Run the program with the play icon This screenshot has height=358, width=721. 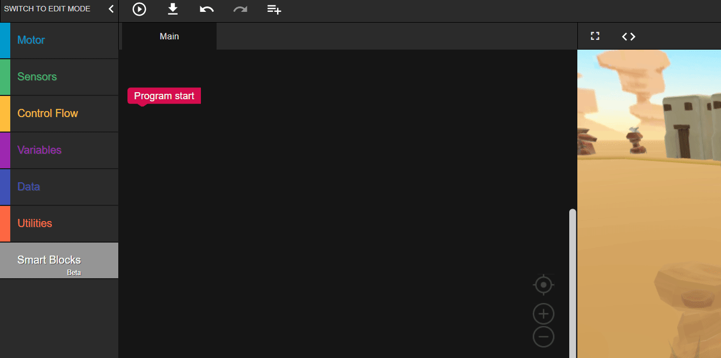tap(139, 9)
